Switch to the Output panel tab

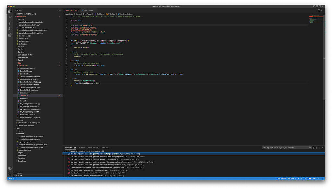[82, 148]
